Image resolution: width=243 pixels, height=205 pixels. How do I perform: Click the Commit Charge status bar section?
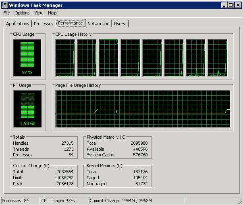point(136,201)
